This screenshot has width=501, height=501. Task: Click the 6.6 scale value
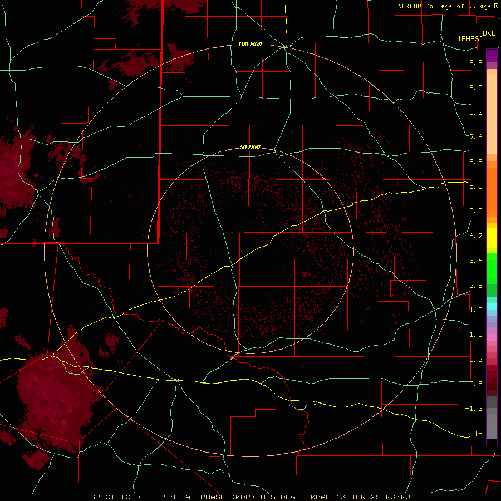(x=476, y=161)
